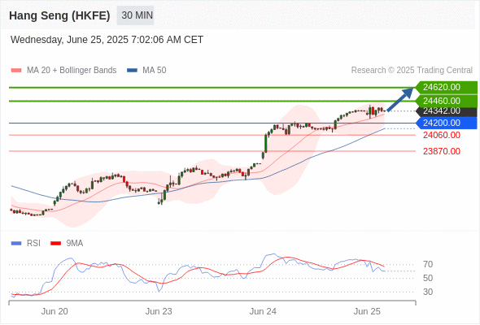The image size is (480, 325).
Task: Click the 24620.00 green resistance tag
Action: tap(447, 87)
